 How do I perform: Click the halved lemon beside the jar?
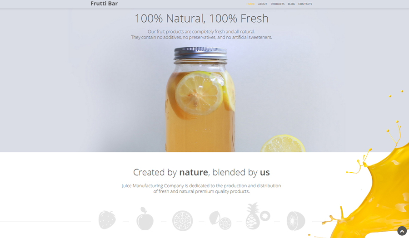[x=283, y=144]
